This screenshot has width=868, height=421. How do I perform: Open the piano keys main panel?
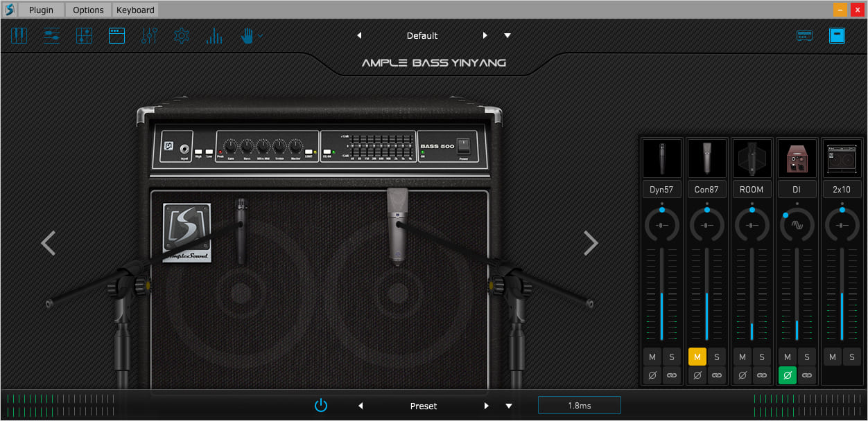point(19,35)
